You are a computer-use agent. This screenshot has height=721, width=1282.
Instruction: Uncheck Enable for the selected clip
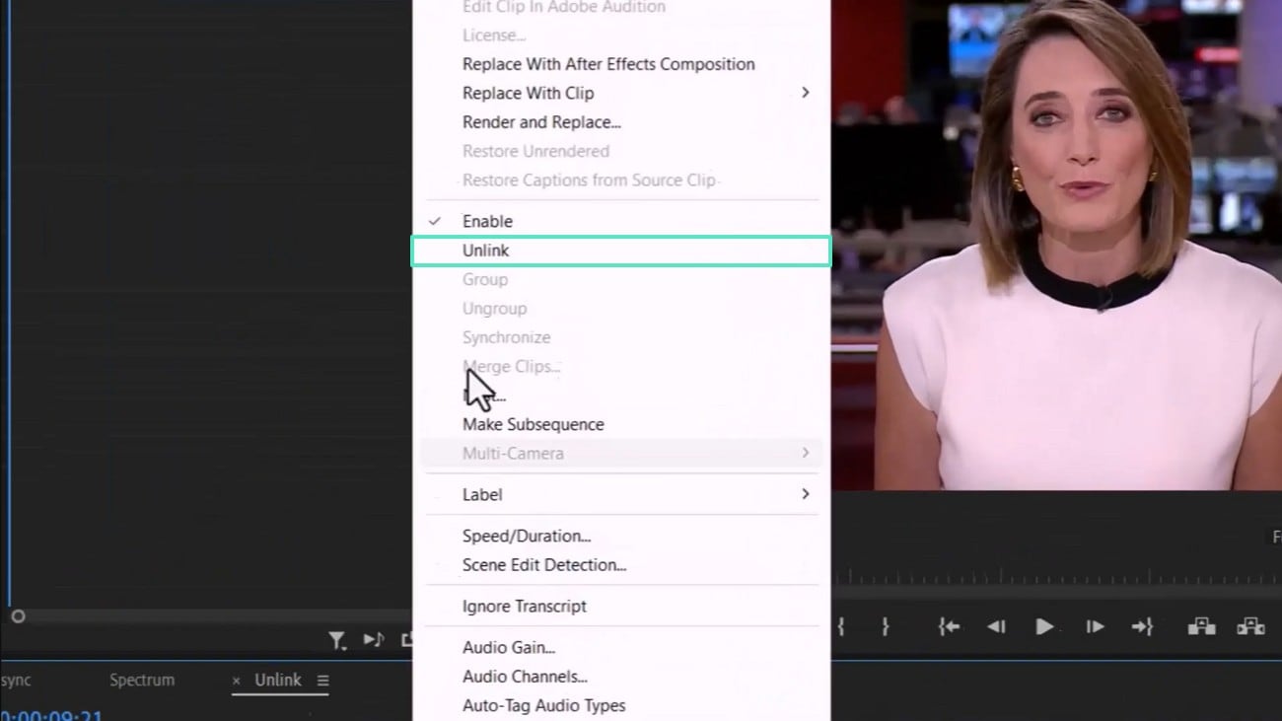click(488, 221)
